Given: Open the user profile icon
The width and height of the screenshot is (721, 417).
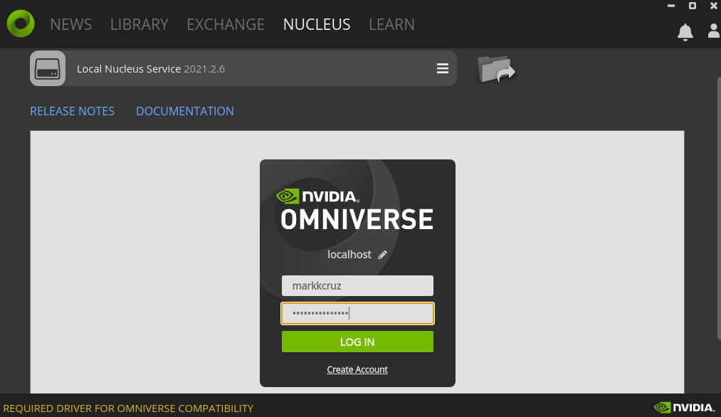Looking at the screenshot, I should 714,31.
